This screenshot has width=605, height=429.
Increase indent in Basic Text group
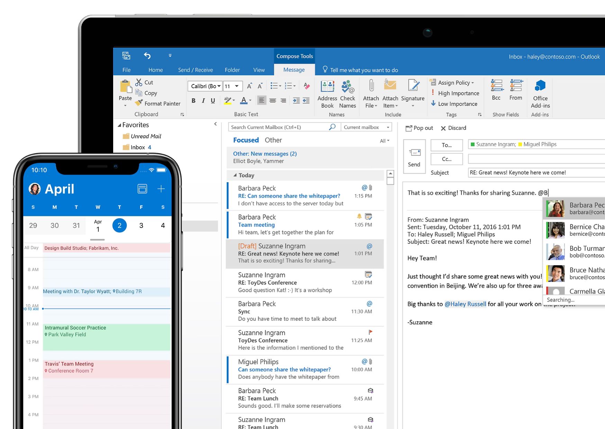tap(296, 100)
